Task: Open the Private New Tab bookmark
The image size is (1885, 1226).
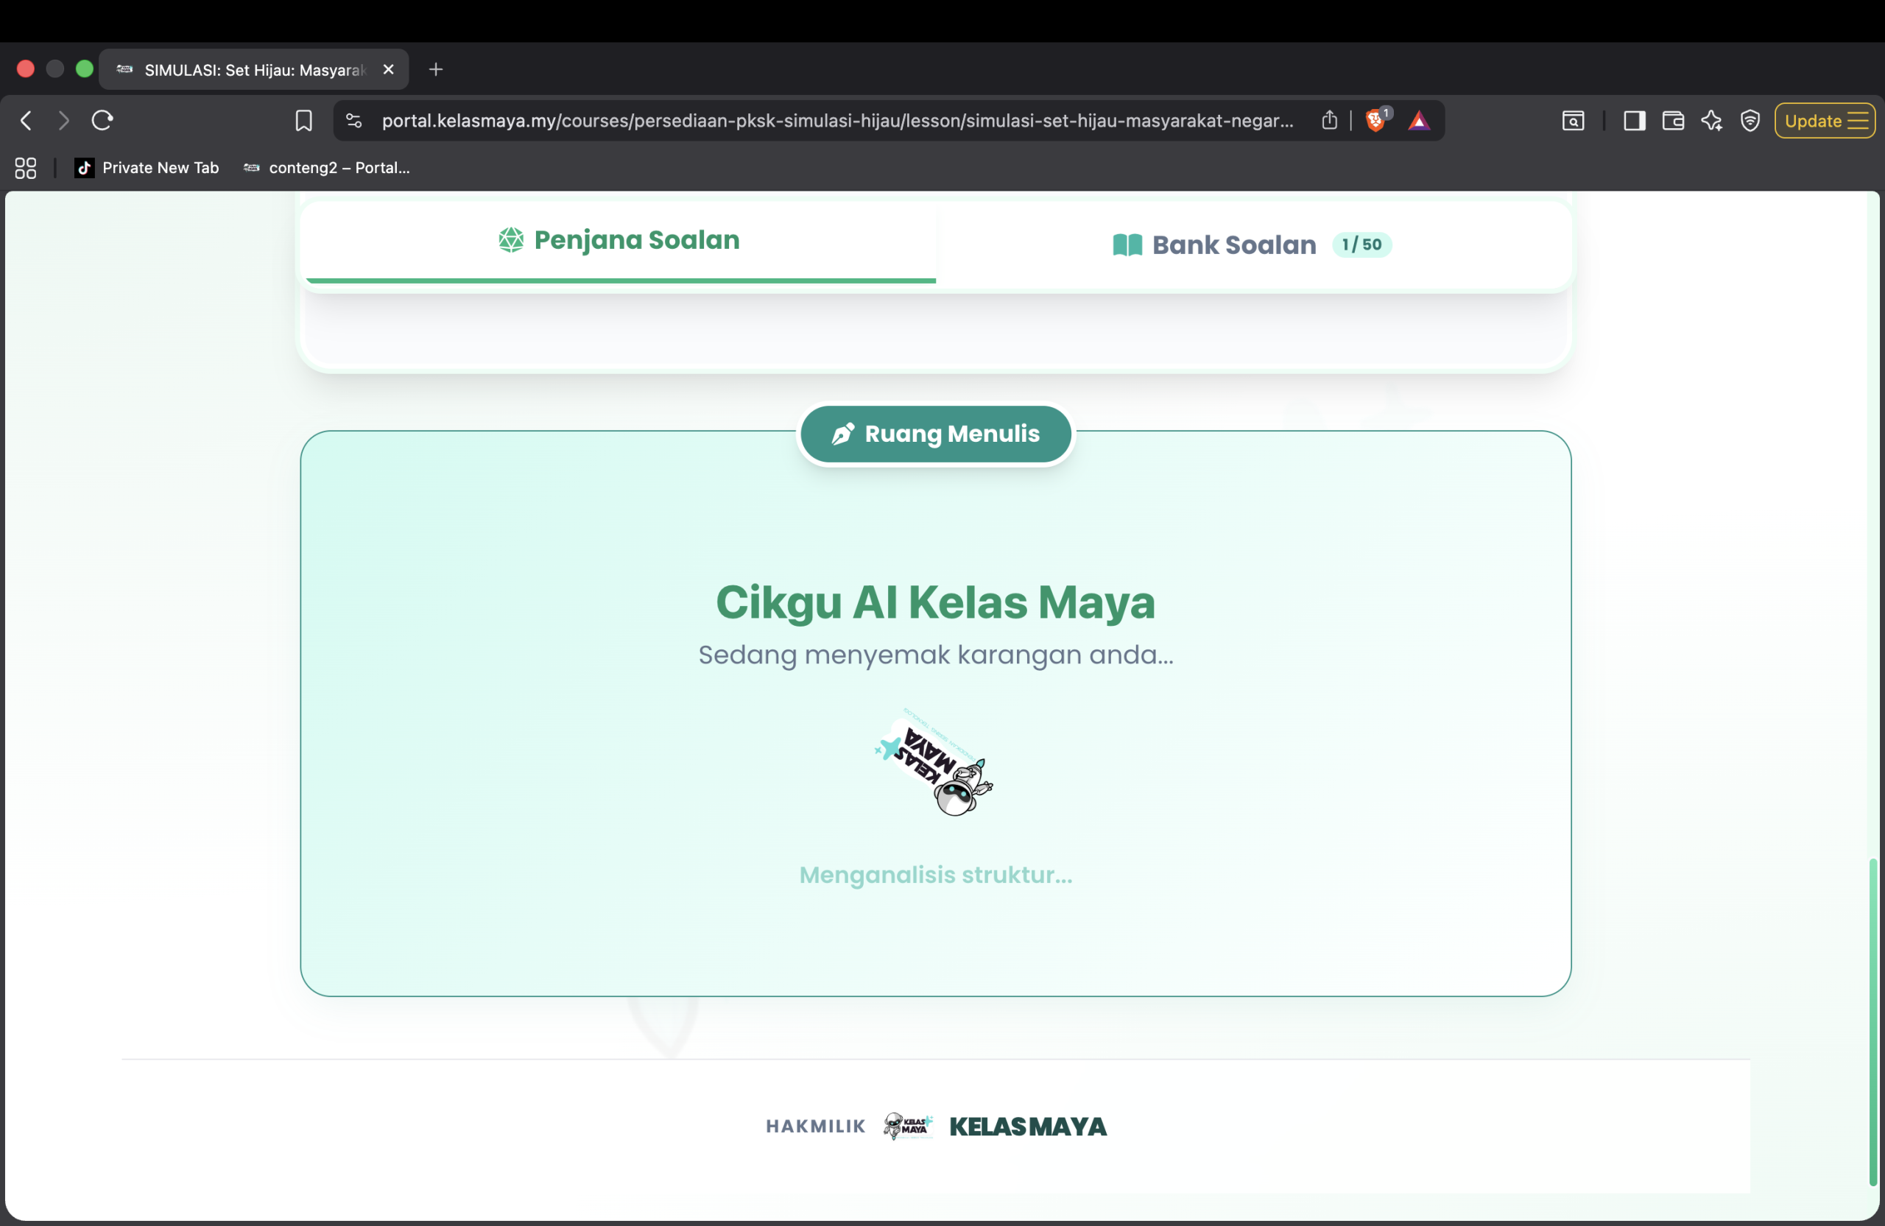Action: [147, 168]
